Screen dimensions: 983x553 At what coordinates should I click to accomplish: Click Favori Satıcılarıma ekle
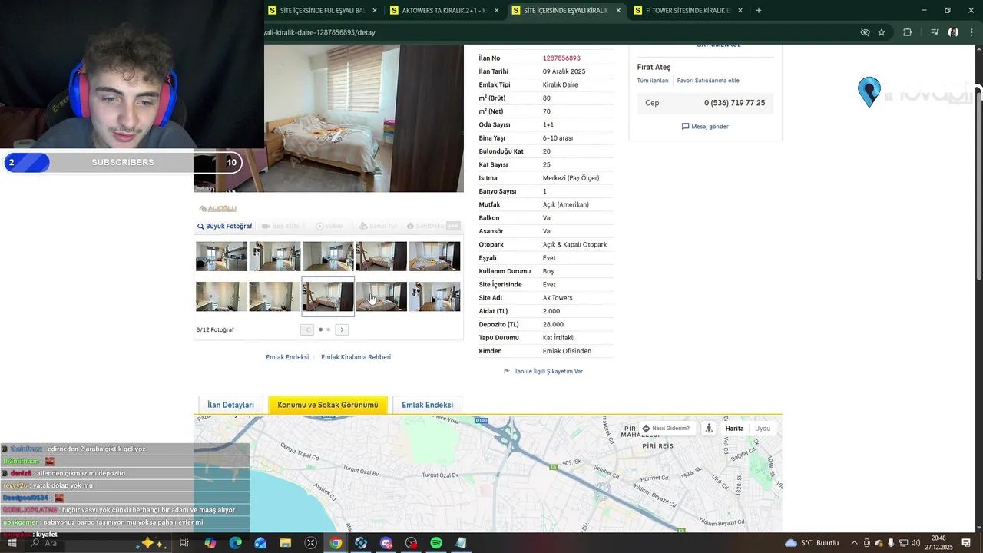[x=708, y=81]
